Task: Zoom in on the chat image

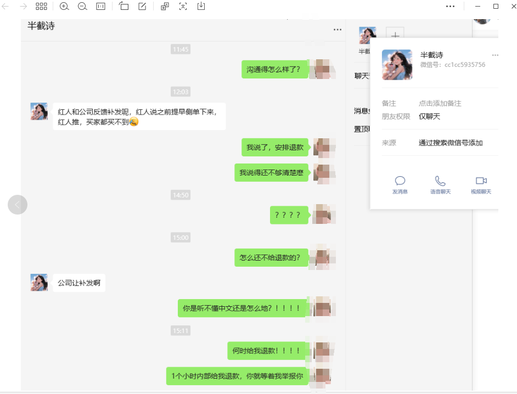Action: tap(64, 6)
